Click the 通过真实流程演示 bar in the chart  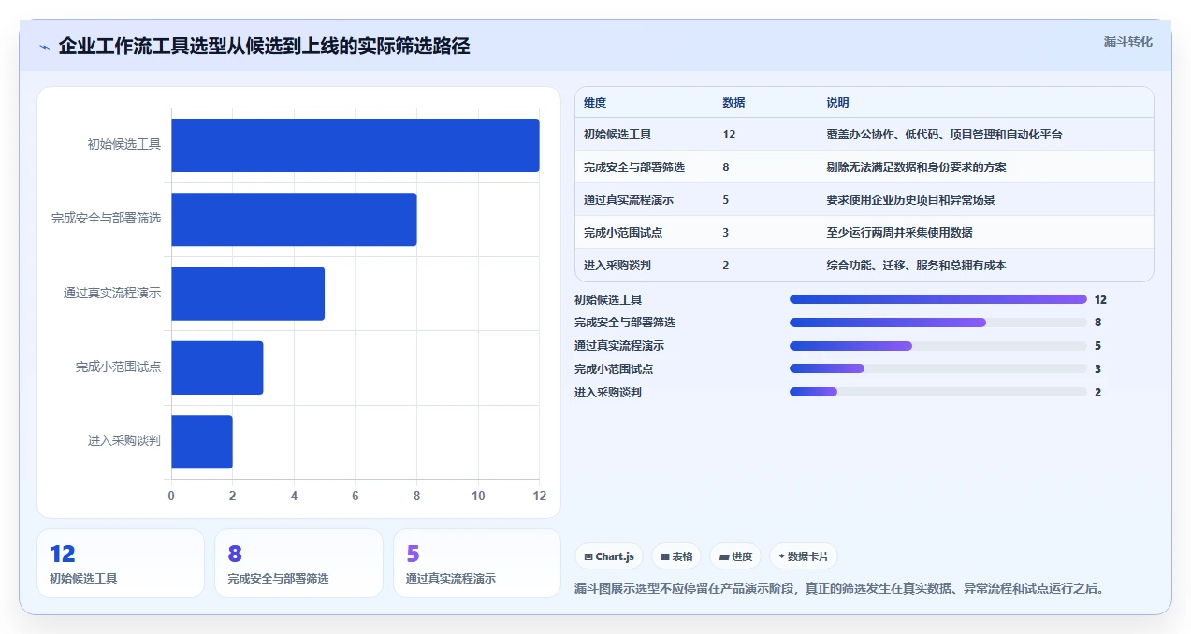(x=248, y=294)
